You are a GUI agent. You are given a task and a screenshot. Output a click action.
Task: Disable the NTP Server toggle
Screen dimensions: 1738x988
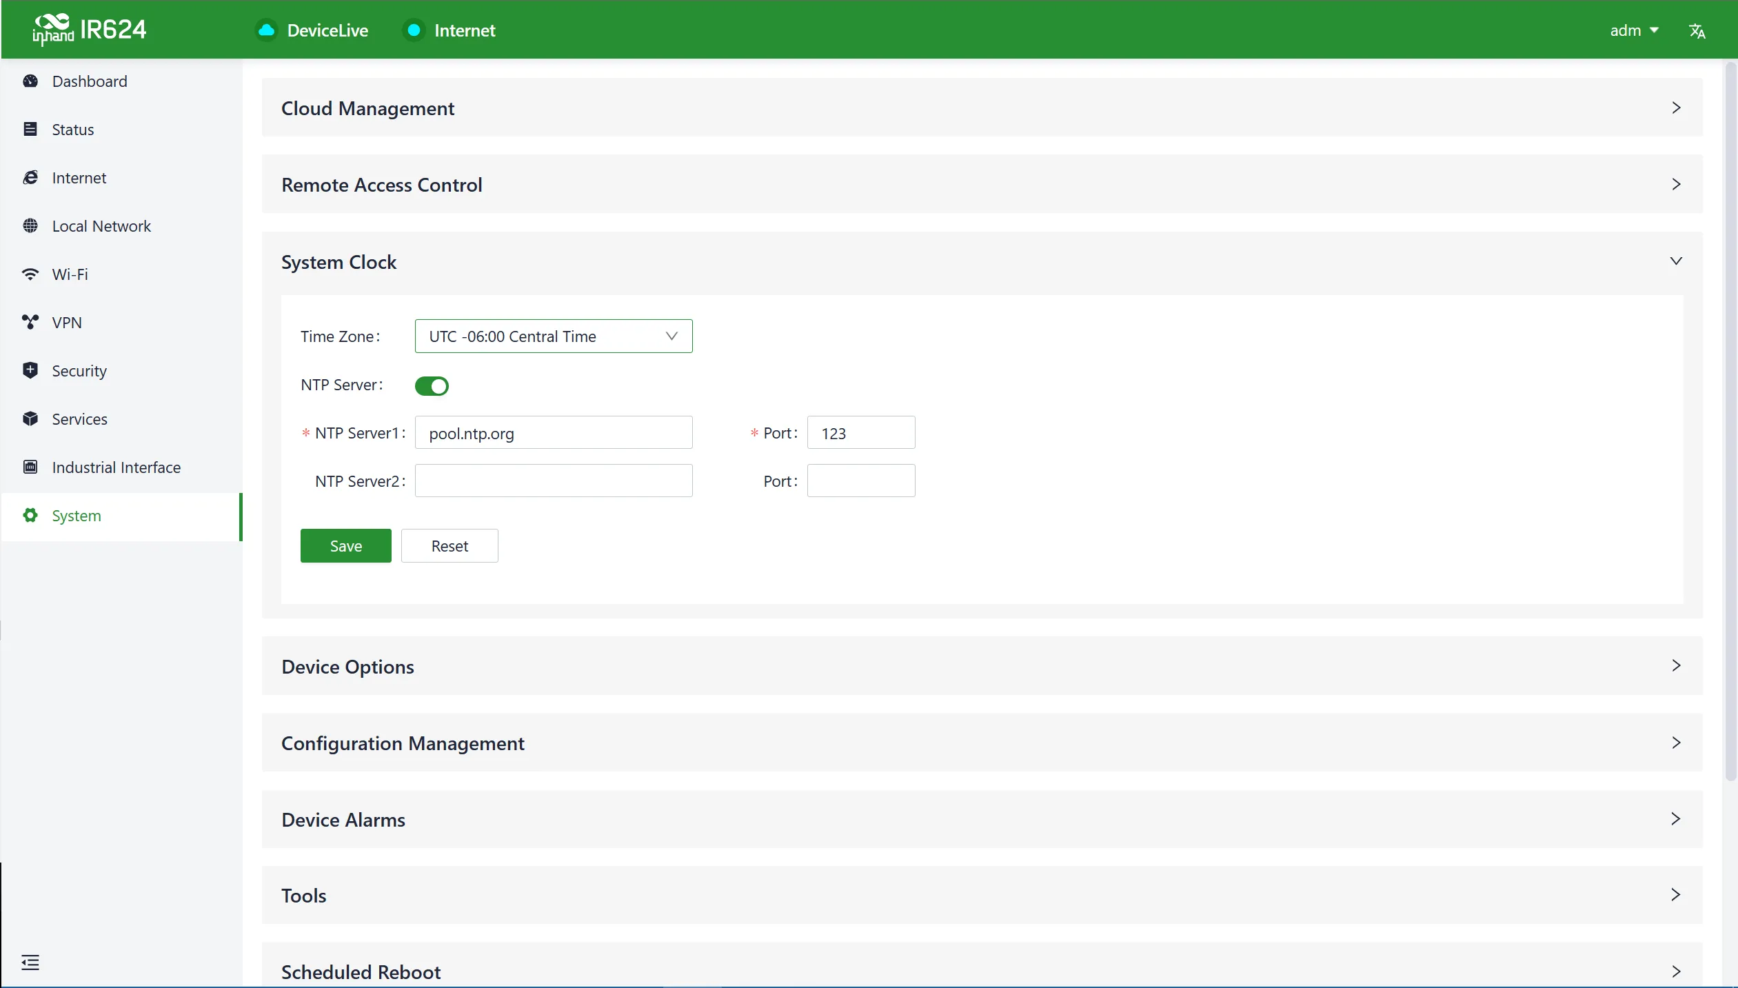point(432,385)
